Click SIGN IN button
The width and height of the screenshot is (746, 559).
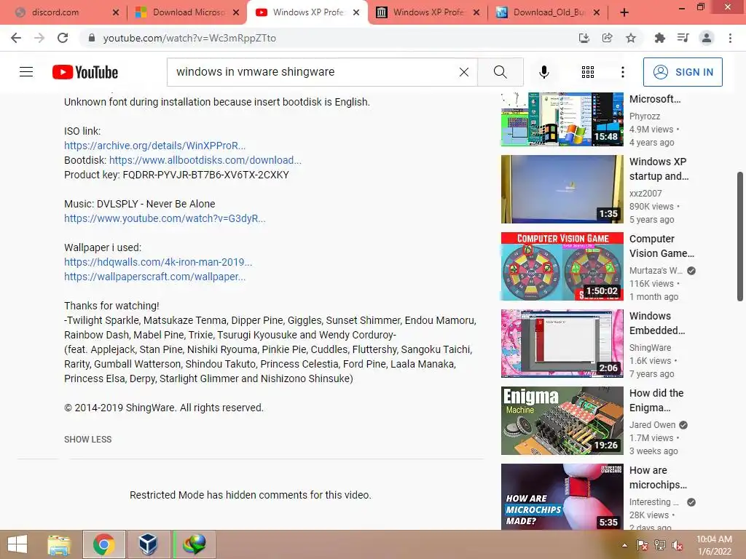(x=683, y=72)
